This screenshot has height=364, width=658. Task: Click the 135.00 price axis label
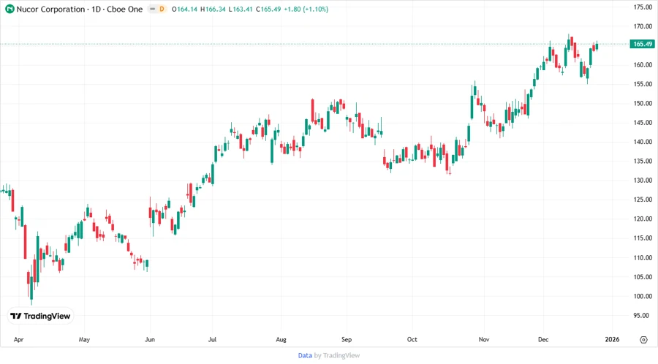[643, 161]
